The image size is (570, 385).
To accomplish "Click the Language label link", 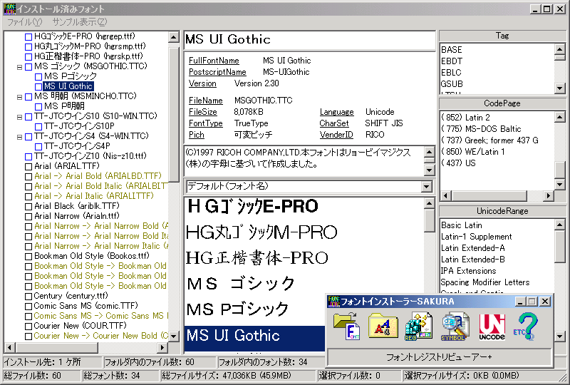I will coord(336,112).
